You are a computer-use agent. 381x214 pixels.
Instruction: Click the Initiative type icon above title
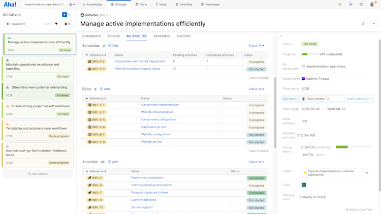(82, 15)
